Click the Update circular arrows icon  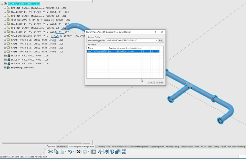85,152
